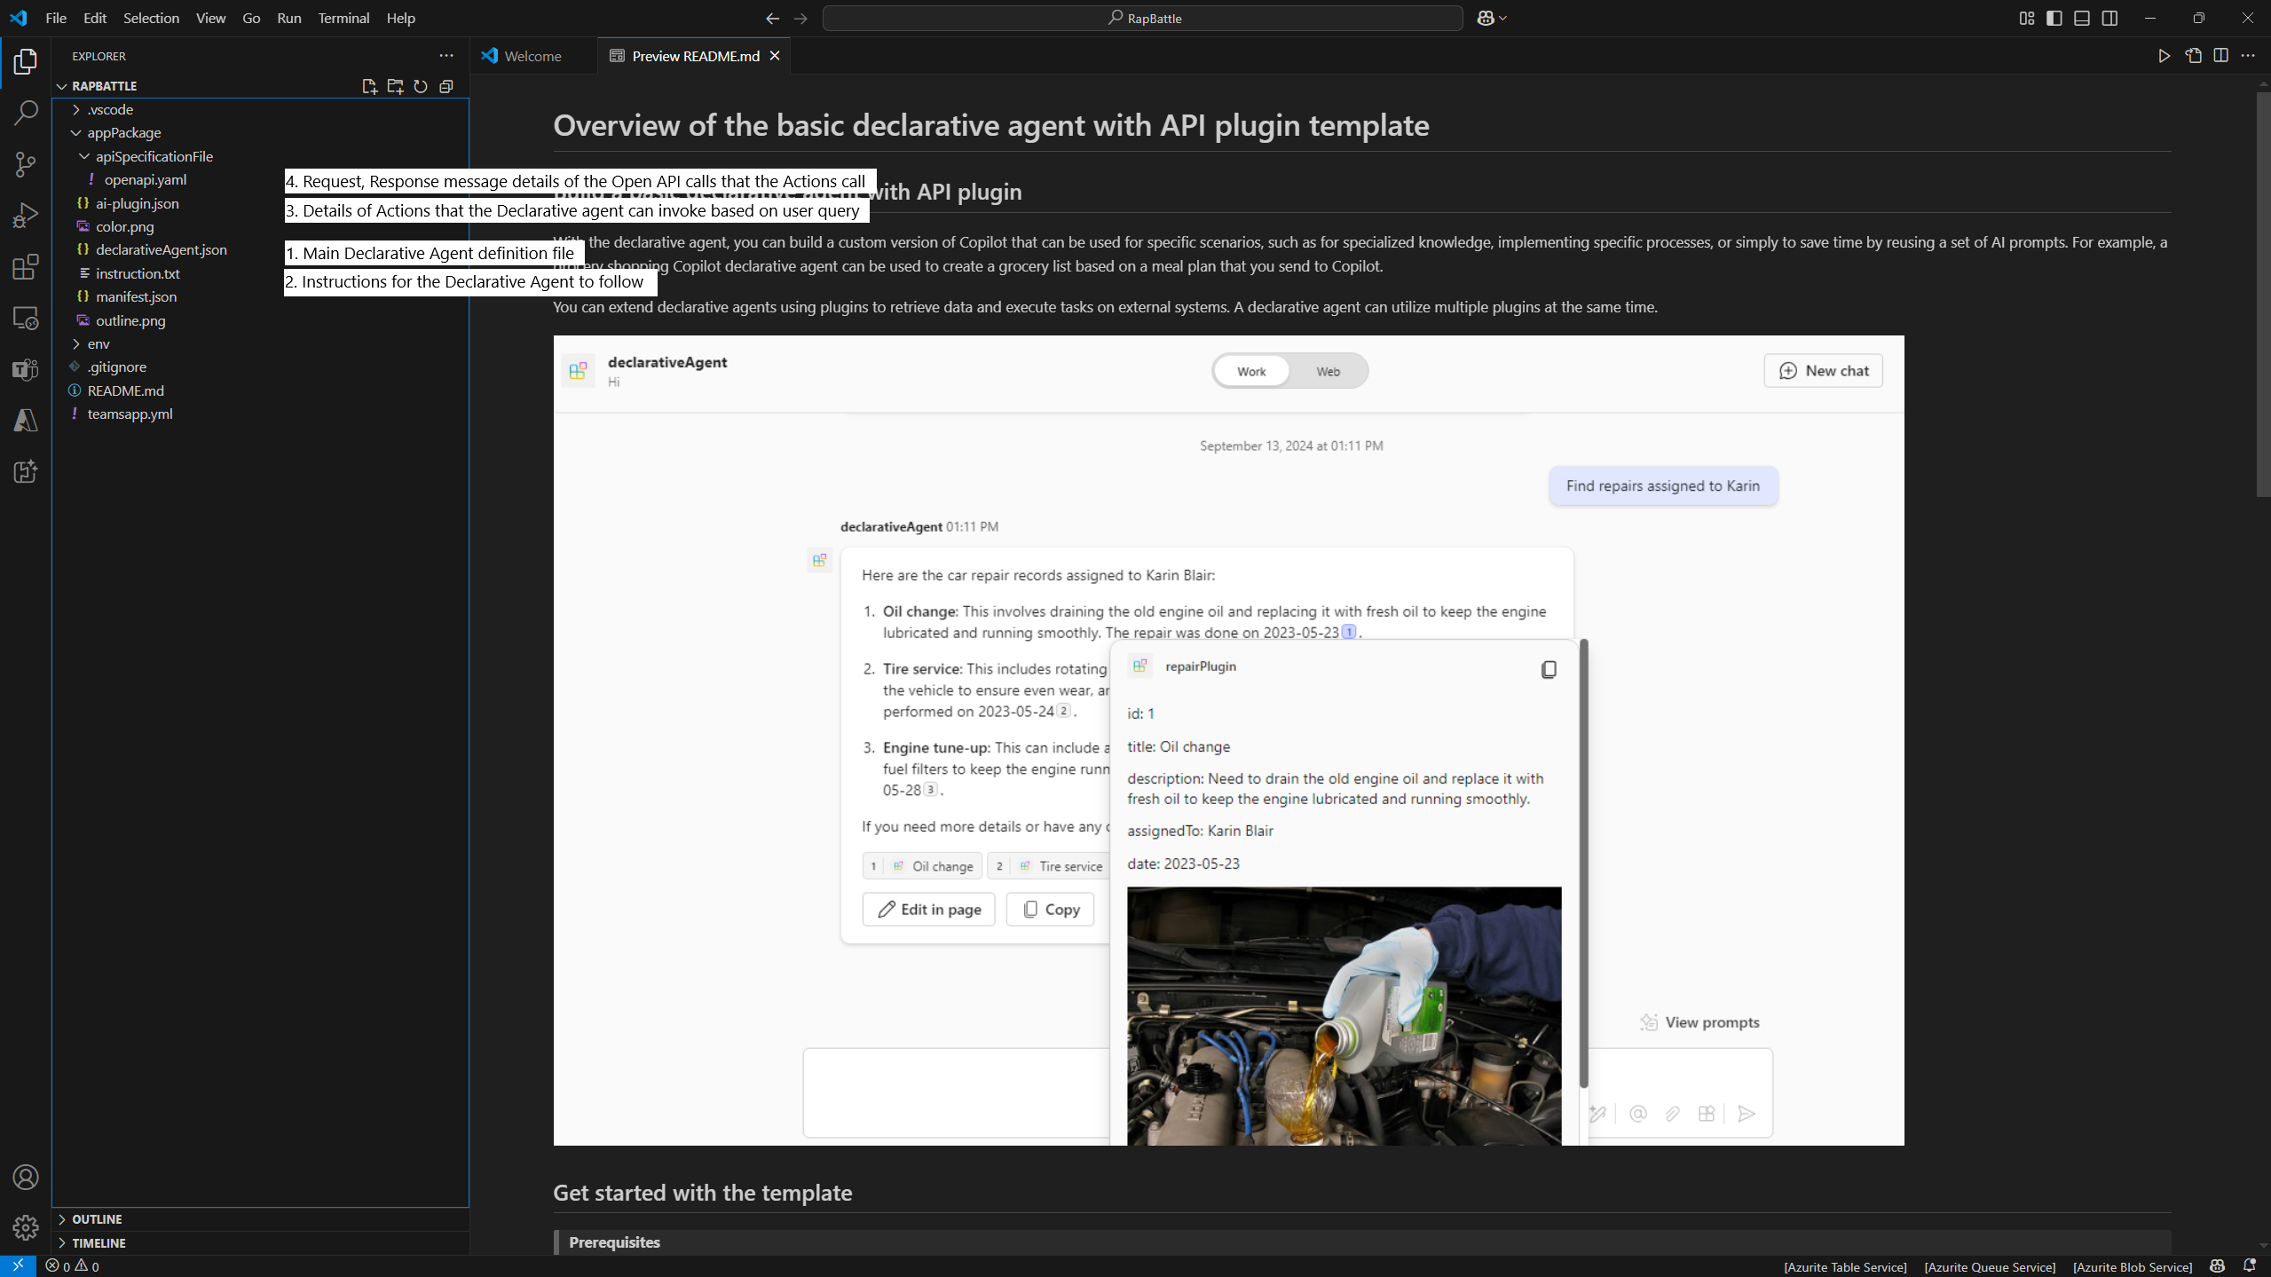The width and height of the screenshot is (2271, 1277).
Task: Open Copilot status icon in status bar
Action: (x=2218, y=1266)
